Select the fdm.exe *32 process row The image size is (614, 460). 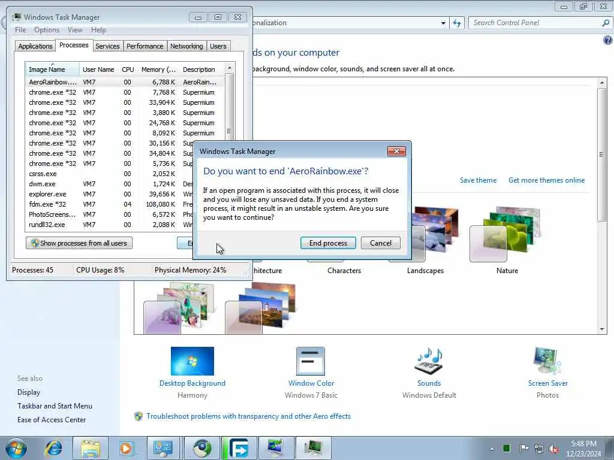click(x=110, y=204)
